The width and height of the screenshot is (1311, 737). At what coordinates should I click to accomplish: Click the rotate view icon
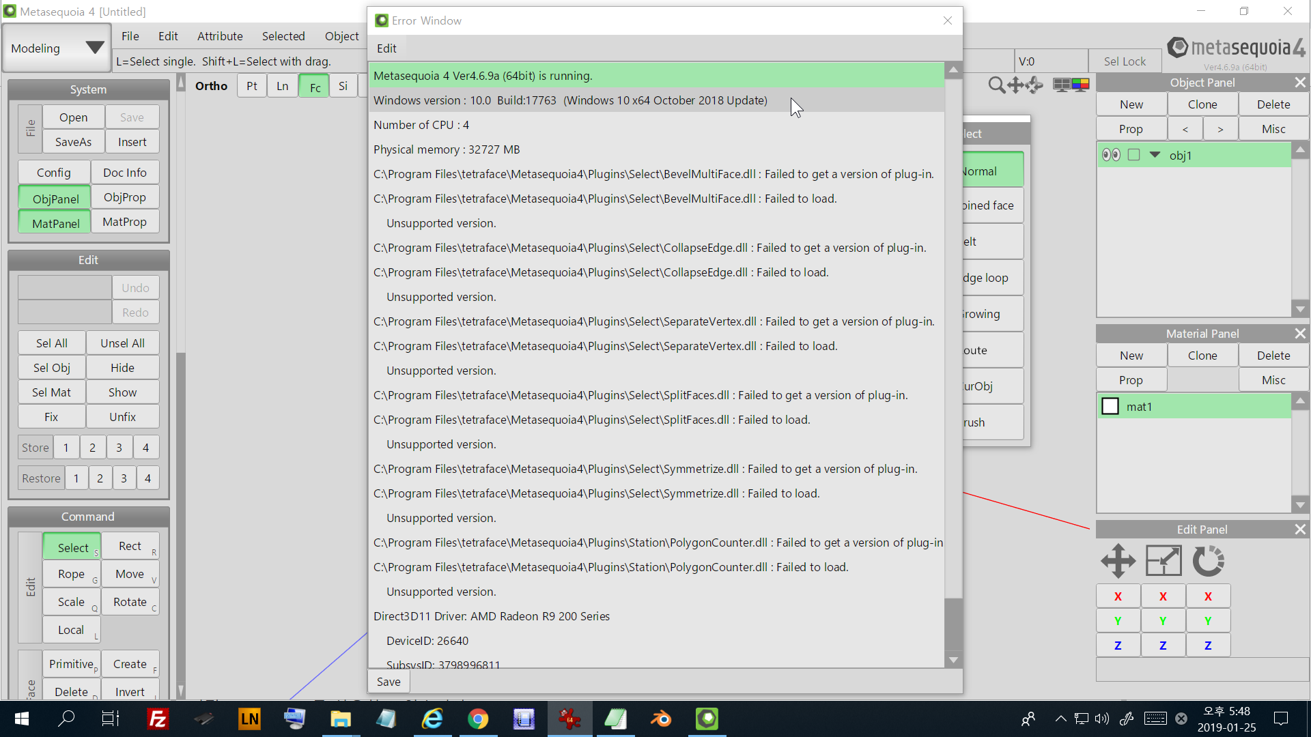click(x=1034, y=85)
